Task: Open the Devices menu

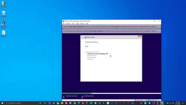Action: [82, 24]
